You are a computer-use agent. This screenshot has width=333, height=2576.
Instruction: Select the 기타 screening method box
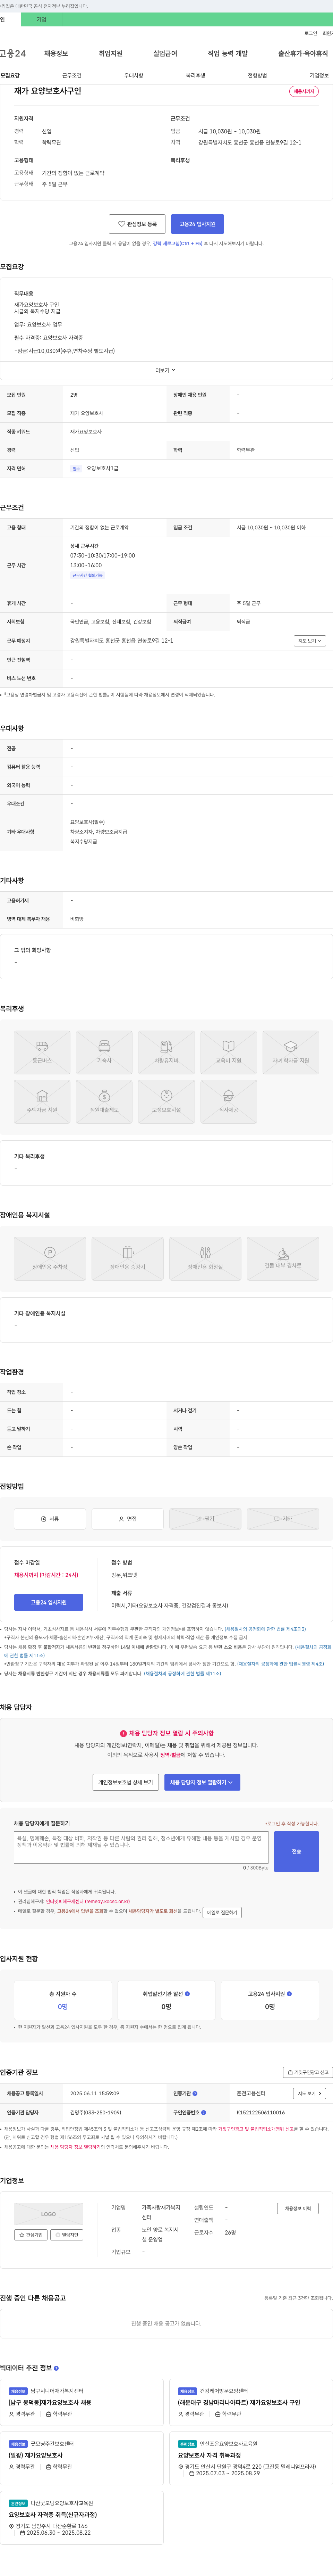tap(283, 1519)
